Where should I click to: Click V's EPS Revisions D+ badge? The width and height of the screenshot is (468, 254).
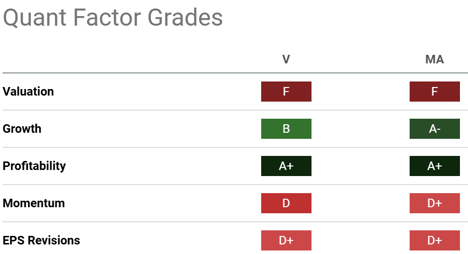pyautogui.click(x=286, y=240)
